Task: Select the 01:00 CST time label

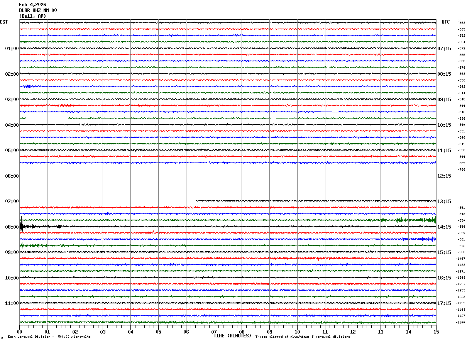Action: tap(12, 49)
